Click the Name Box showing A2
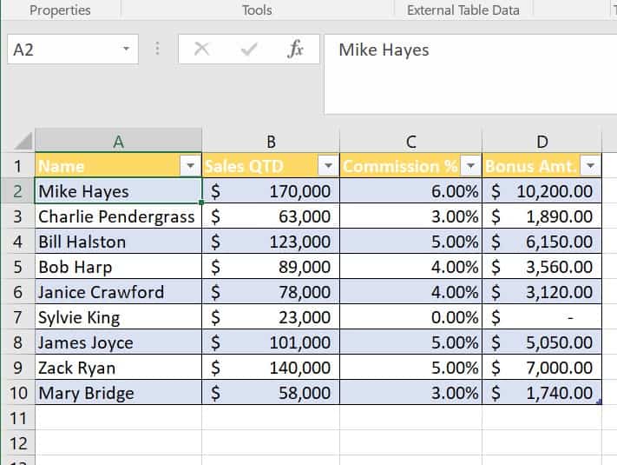This screenshot has width=617, height=465. point(61,50)
